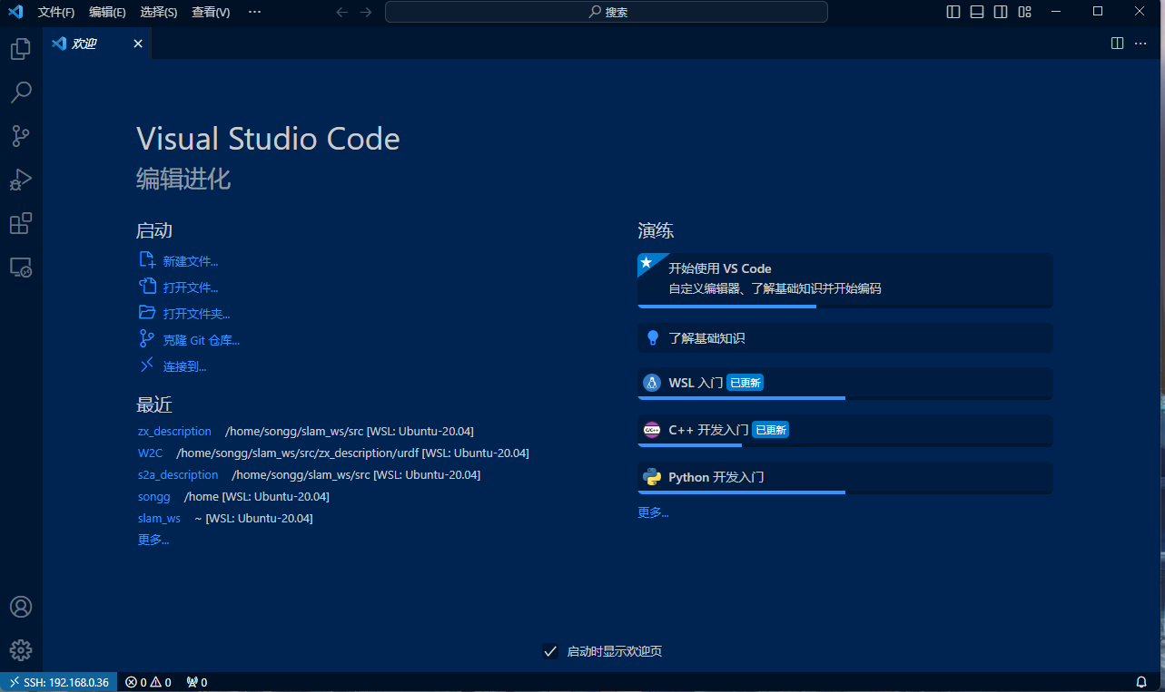Screen dimensions: 1165x692
Task: Click the remote icon beside 连接到
Action: pos(147,365)
